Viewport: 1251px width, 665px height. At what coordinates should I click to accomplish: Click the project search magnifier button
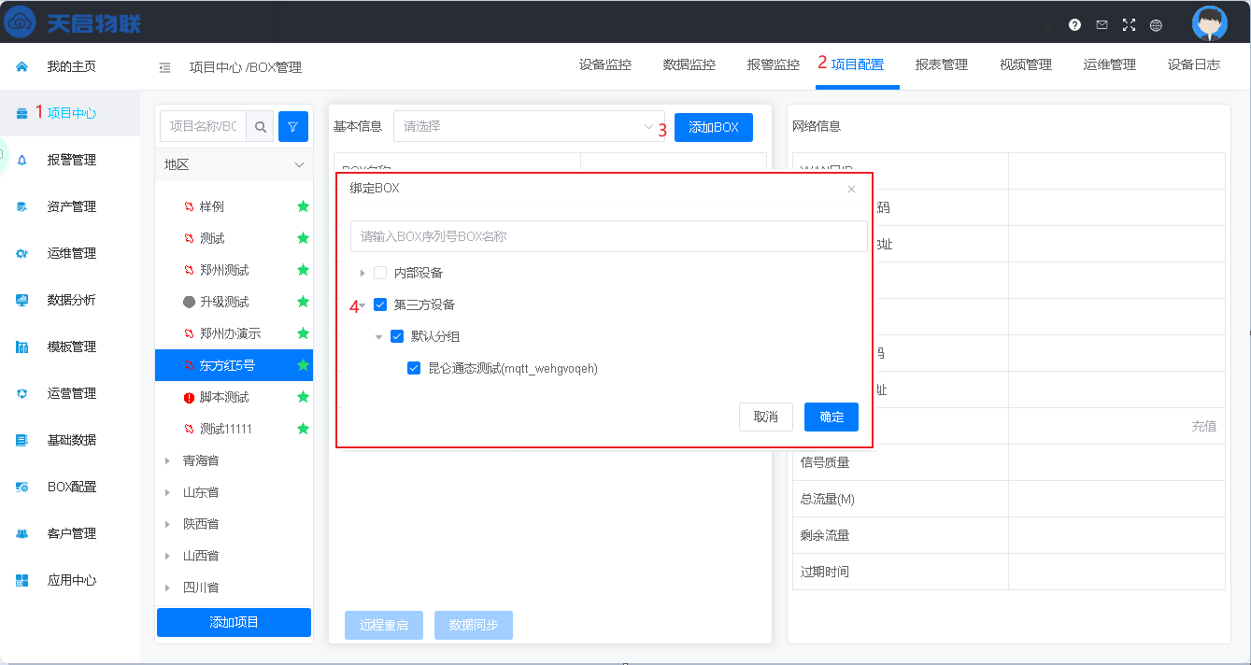[261, 126]
